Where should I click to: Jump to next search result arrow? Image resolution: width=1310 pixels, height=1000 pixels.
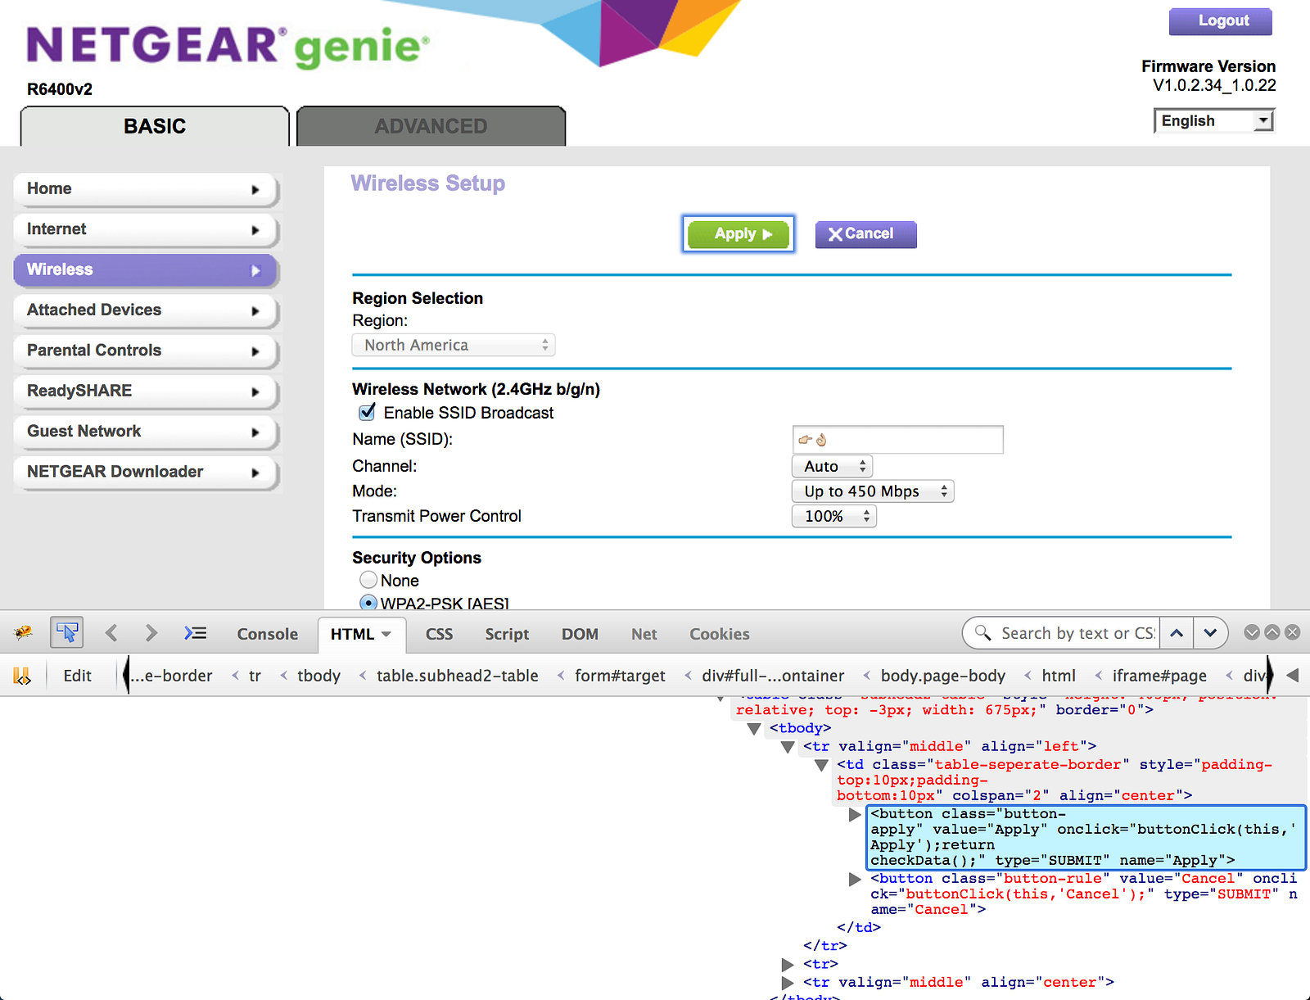(x=1210, y=633)
